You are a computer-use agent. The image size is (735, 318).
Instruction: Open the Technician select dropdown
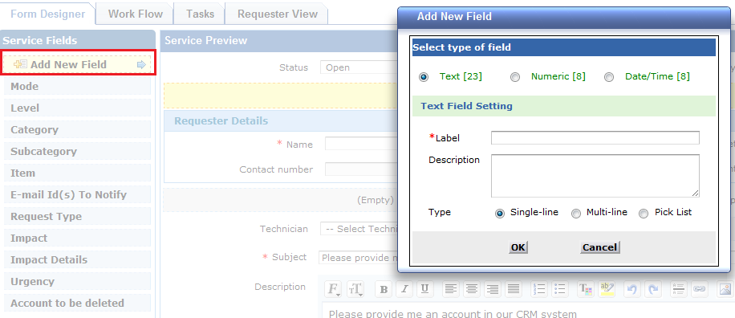(x=359, y=229)
